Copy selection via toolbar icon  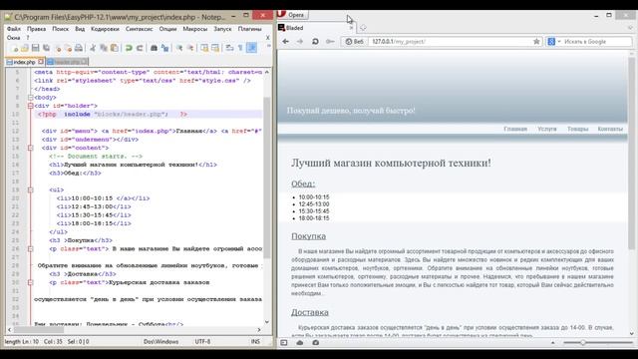[104, 48]
